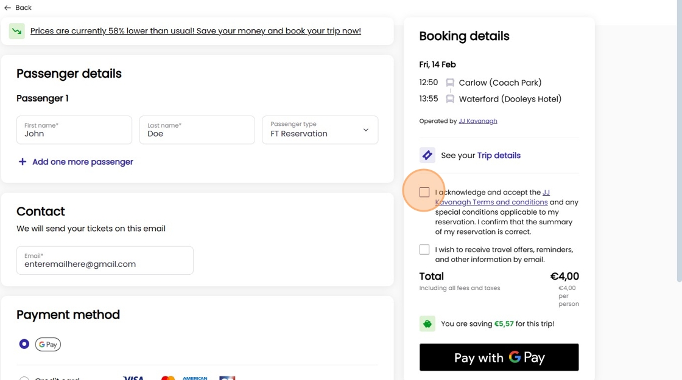Click the back arrow icon
Viewport: 682px width, 380px height.
(7, 8)
